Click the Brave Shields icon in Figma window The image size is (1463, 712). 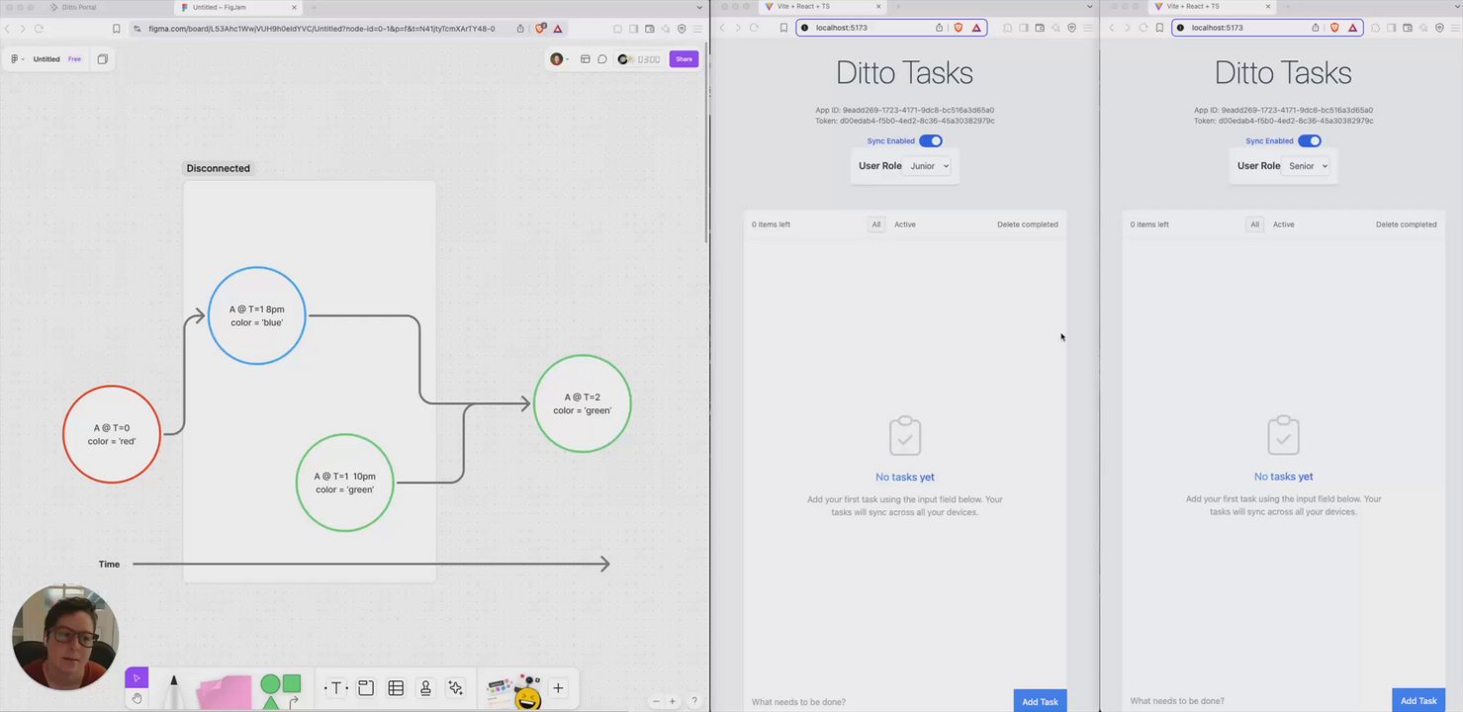tap(539, 29)
